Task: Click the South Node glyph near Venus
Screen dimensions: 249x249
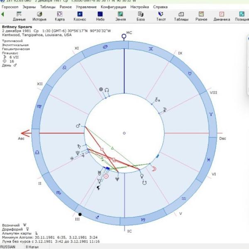Action: [144, 183]
